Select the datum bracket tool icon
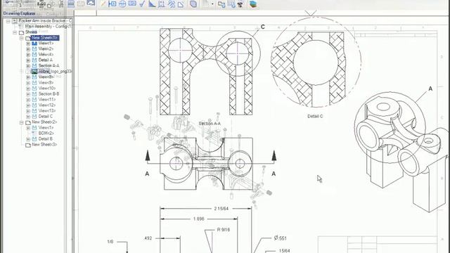The image size is (450, 253). click(x=162, y=4)
